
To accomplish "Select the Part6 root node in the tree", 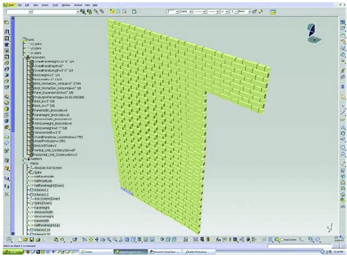I will 29,40.
